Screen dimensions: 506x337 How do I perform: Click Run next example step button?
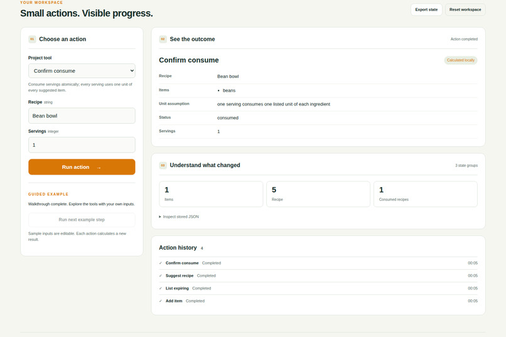[82, 220]
